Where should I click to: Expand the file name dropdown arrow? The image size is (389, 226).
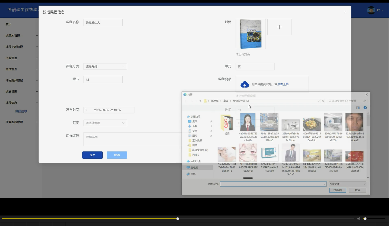coord(325,184)
